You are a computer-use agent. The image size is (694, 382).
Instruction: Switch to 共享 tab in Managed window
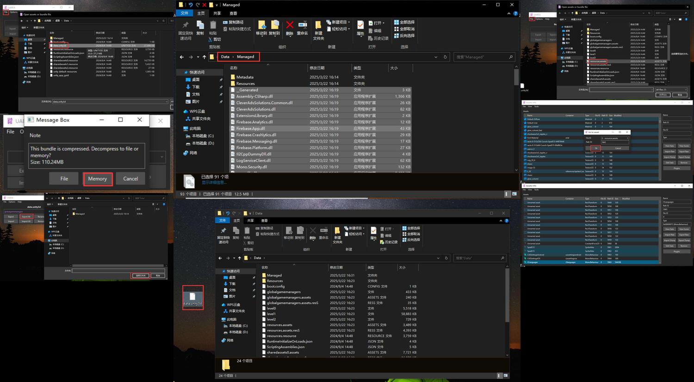(217, 13)
